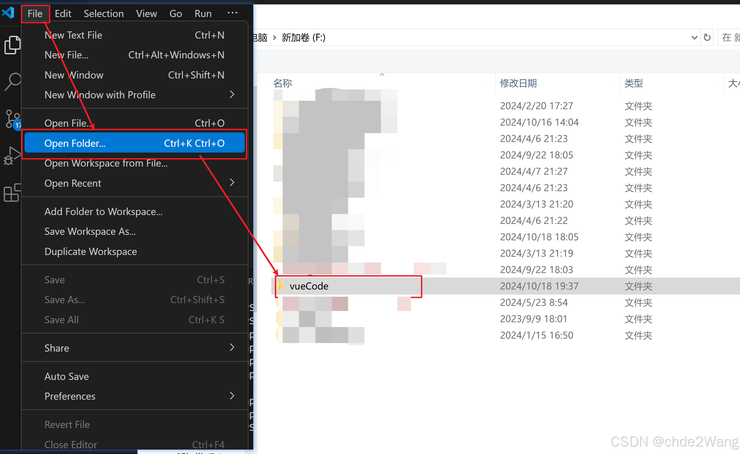Choose Save Workspace As...
Viewport: 740px width, 454px height.
click(134, 231)
